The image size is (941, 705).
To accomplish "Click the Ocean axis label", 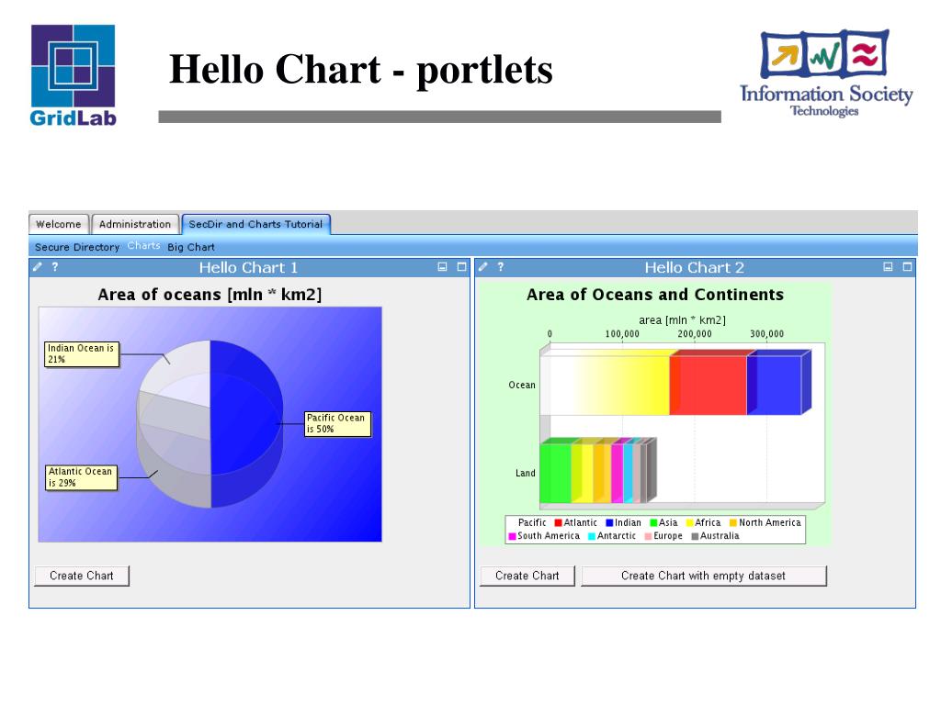I will click(x=522, y=385).
